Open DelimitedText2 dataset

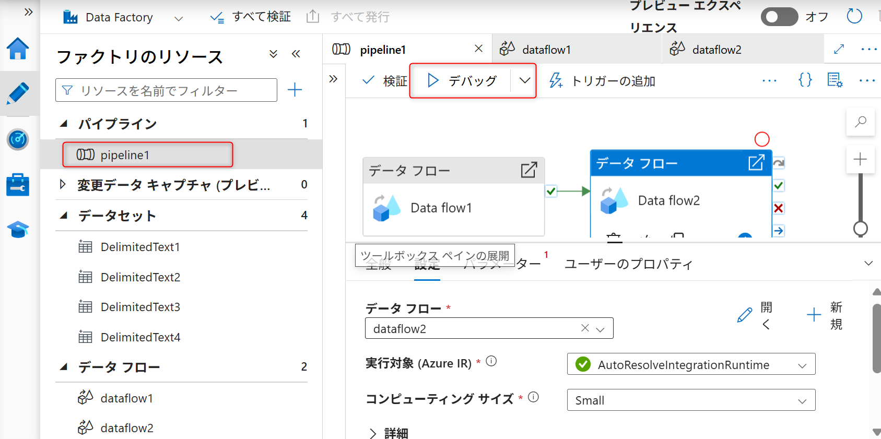click(140, 277)
